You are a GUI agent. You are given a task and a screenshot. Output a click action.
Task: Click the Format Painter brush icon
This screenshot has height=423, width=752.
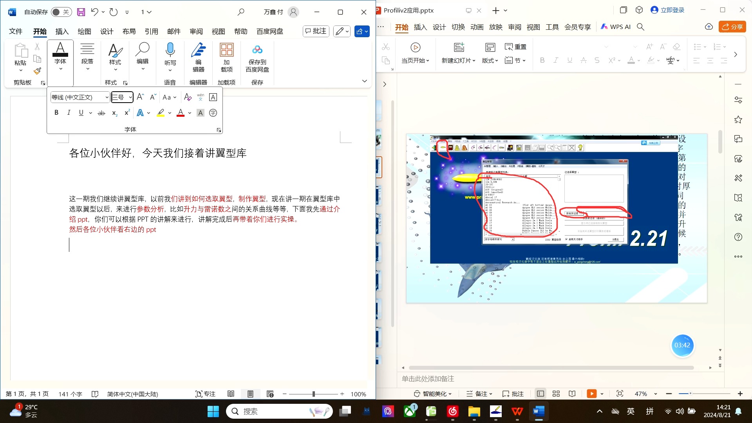pos(37,71)
